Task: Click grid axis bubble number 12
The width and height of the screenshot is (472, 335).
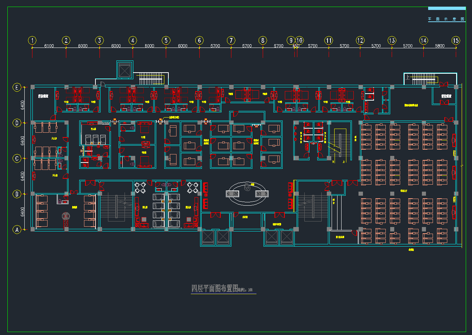Action: pos(360,40)
